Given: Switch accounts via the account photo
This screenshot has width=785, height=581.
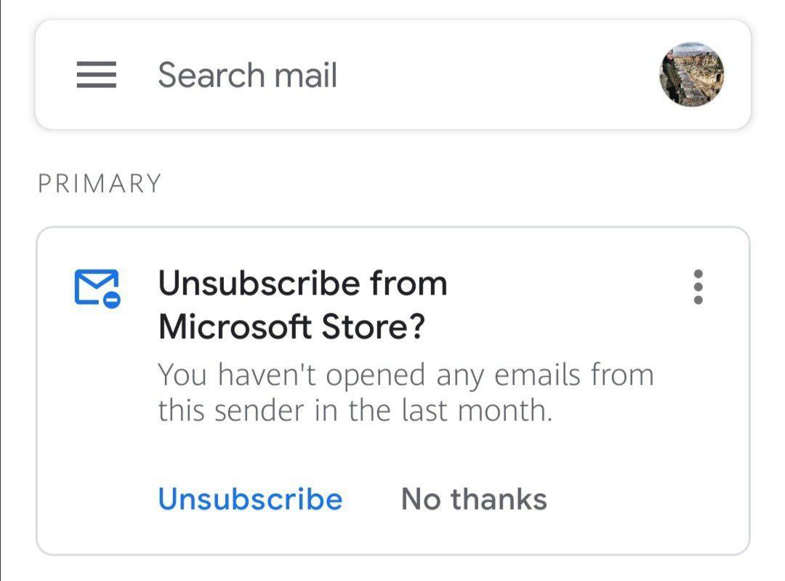Looking at the screenshot, I should (691, 75).
